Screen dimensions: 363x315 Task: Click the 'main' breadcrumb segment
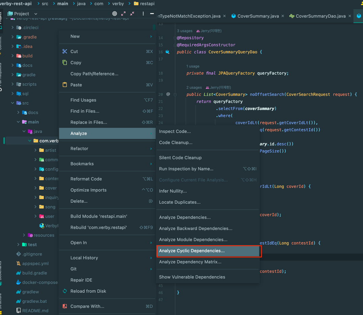(x=62, y=3)
